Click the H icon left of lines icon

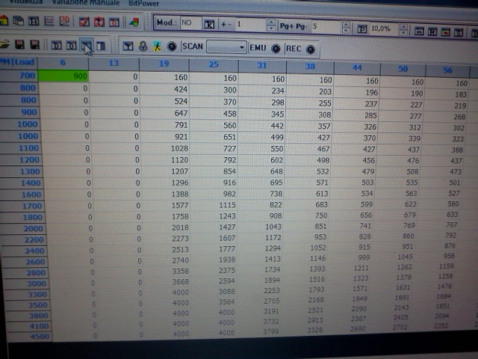pyautogui.click(x=34, y=21)
